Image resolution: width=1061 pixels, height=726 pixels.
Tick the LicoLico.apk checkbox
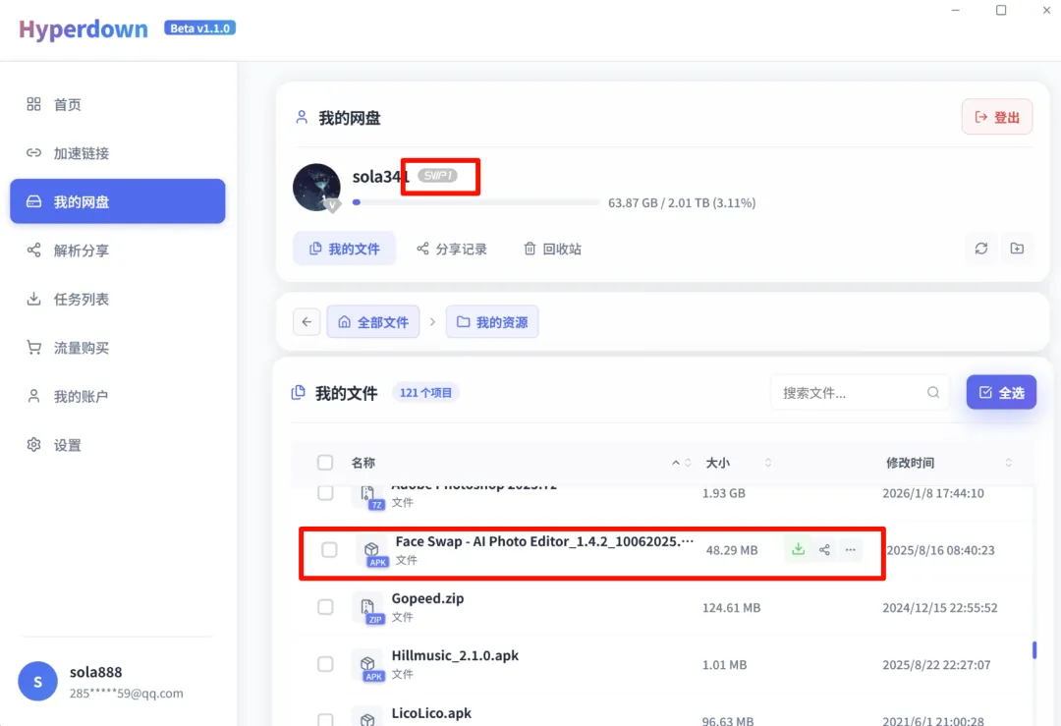(325, 720)
